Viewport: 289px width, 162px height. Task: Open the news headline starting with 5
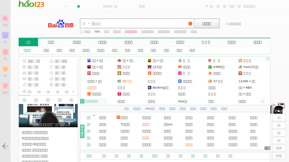coord(35,138)
